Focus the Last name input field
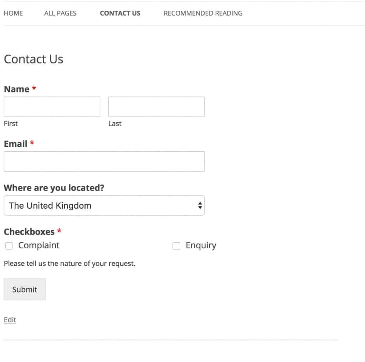The width and height of the screenshot is (365, 362). pos(156,107)
